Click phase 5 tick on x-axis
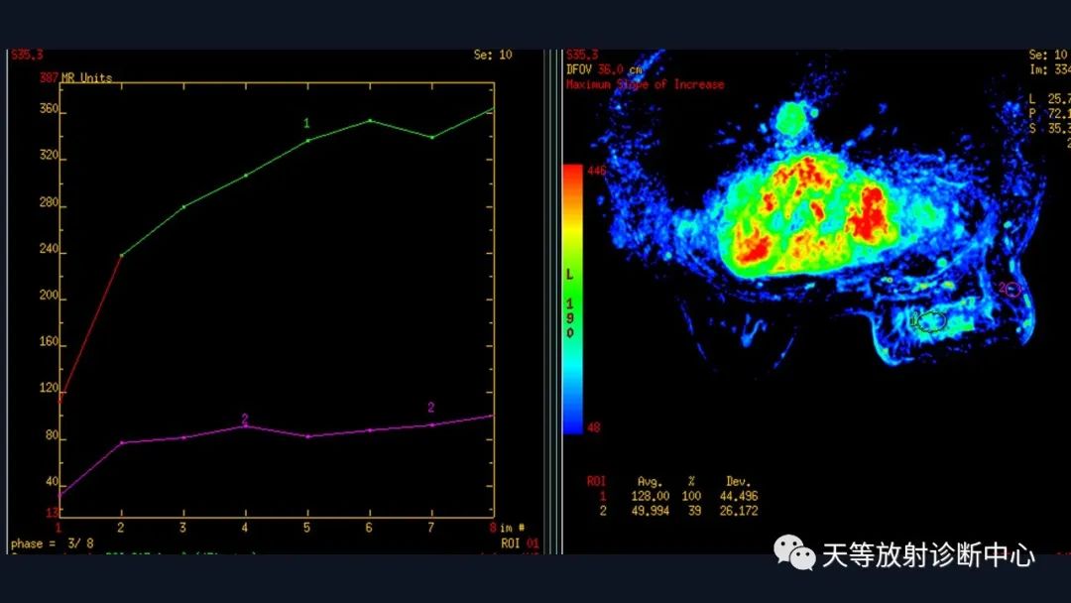Screen dimensions: 1071x603 tap(306, 528)
